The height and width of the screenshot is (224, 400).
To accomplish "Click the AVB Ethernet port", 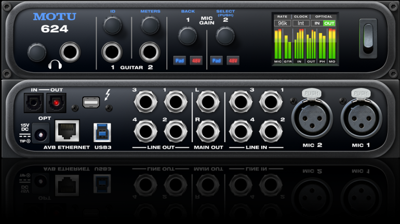I will click(x=67, y=131).
